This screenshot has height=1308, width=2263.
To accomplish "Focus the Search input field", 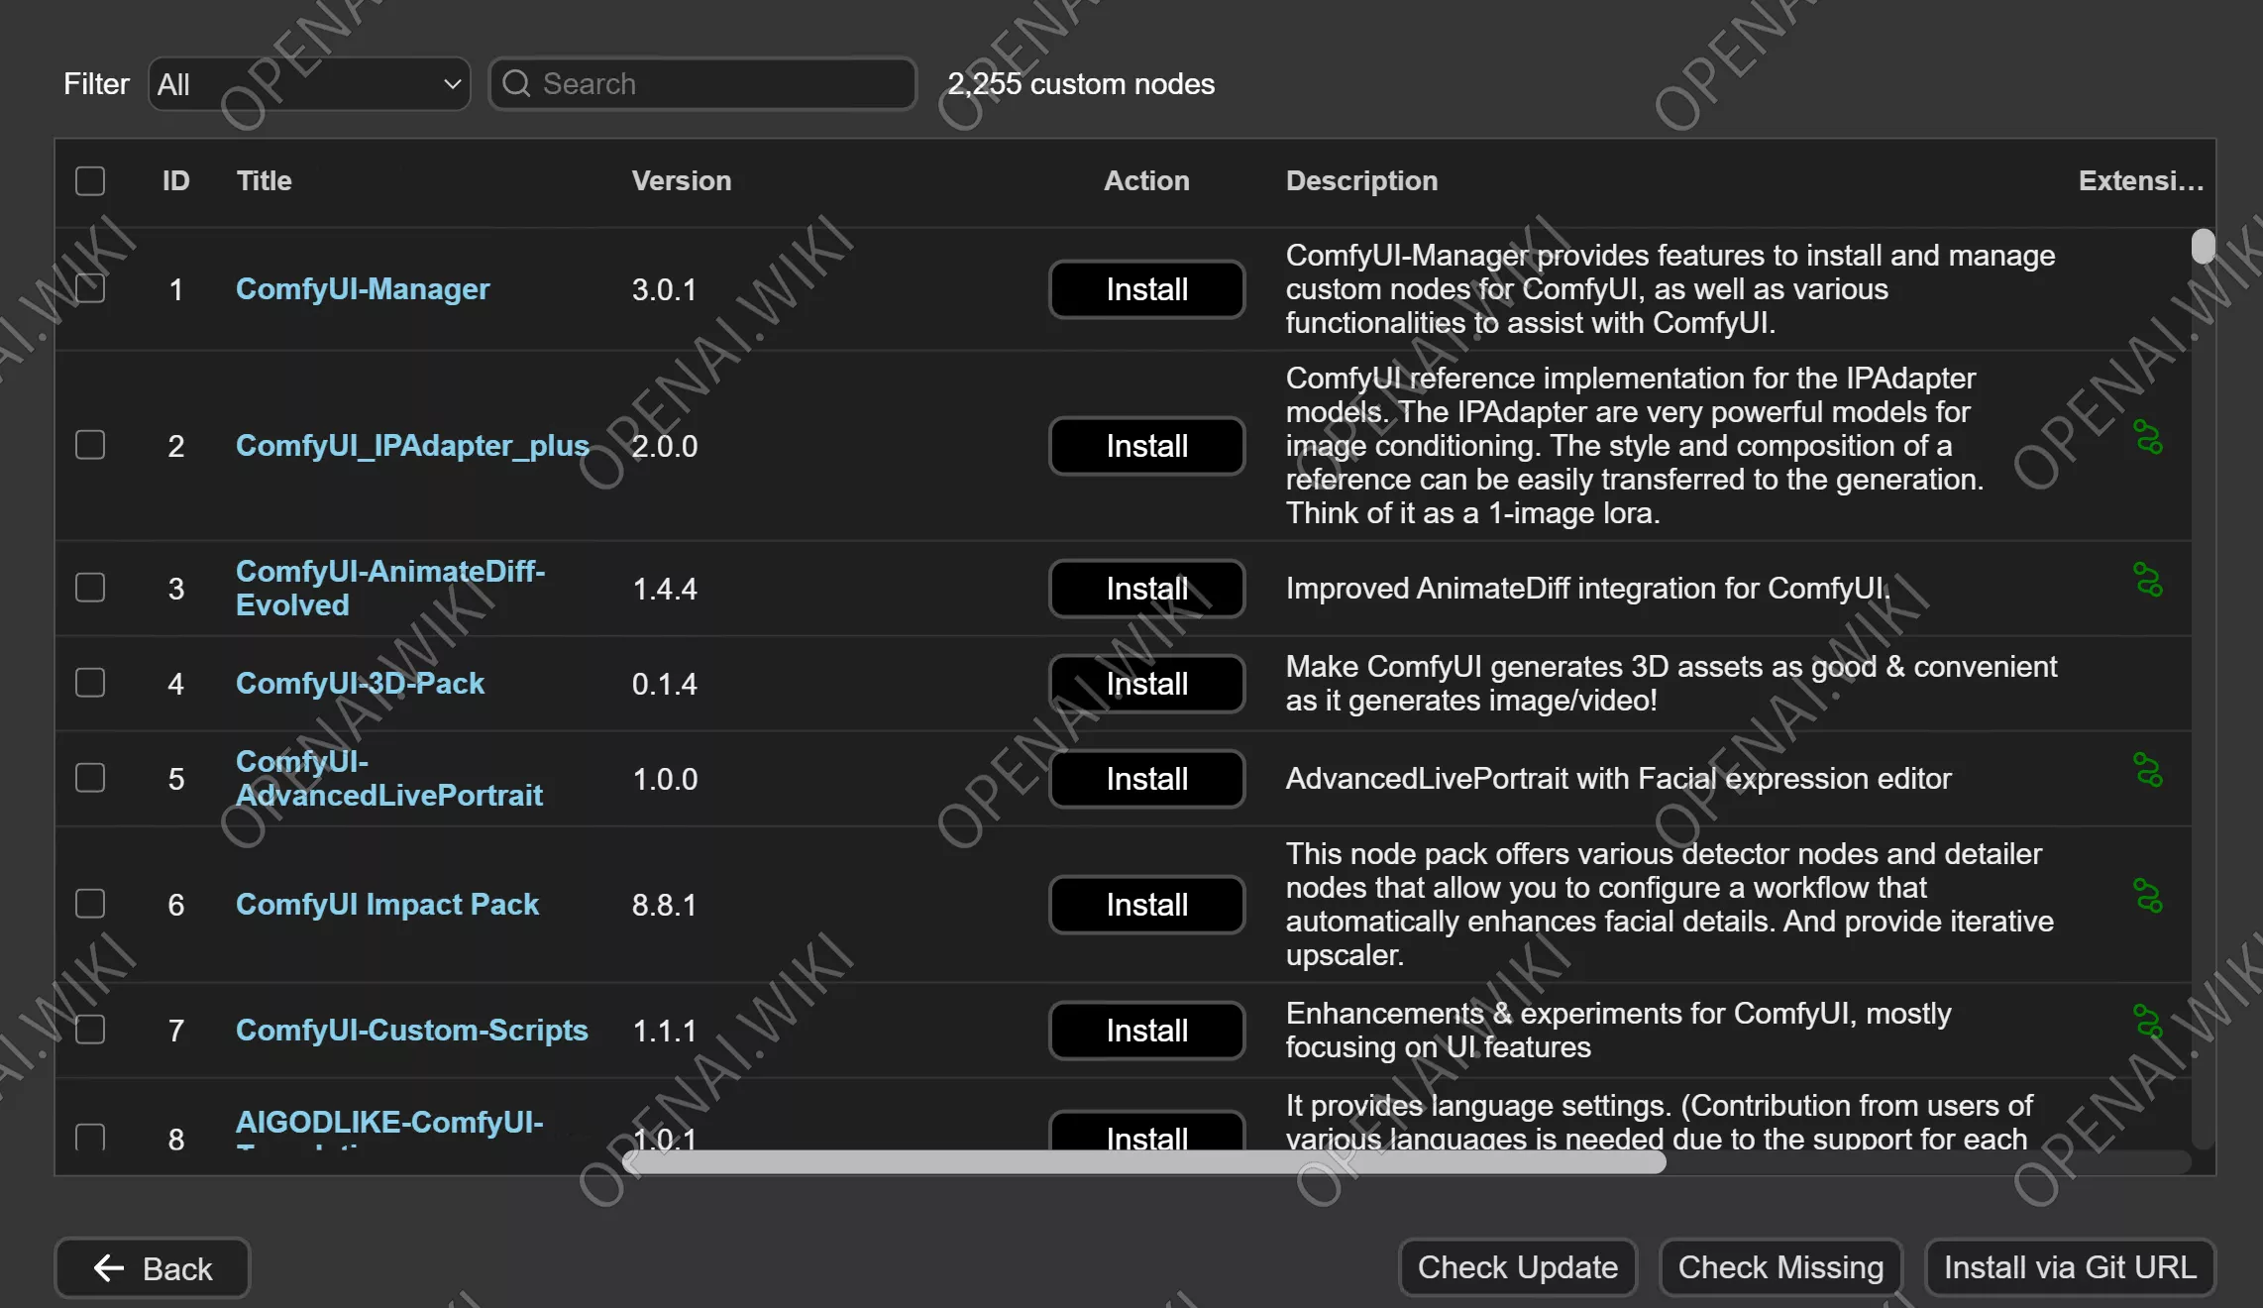I will tap(702, 83).
